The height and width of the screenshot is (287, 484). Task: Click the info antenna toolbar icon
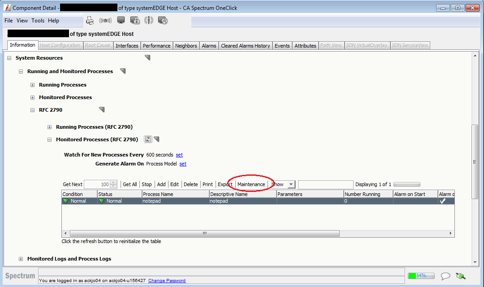coord(149,20)
